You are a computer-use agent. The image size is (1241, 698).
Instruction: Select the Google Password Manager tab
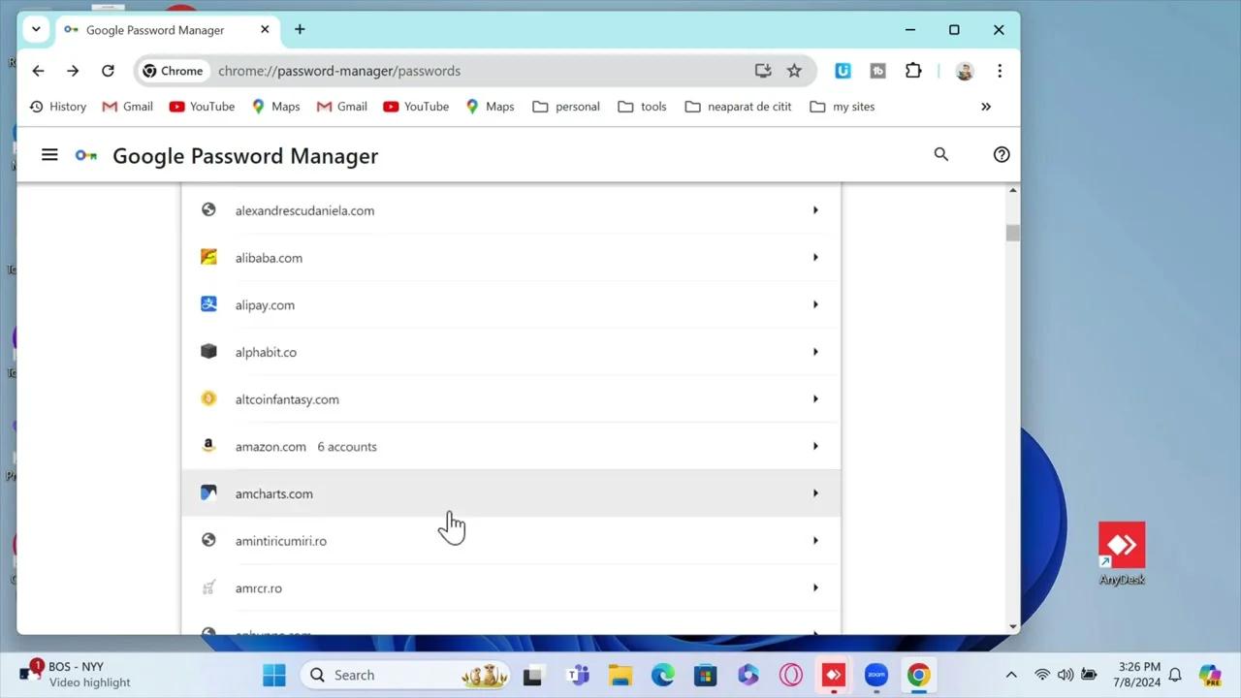[x=155, y=30]
